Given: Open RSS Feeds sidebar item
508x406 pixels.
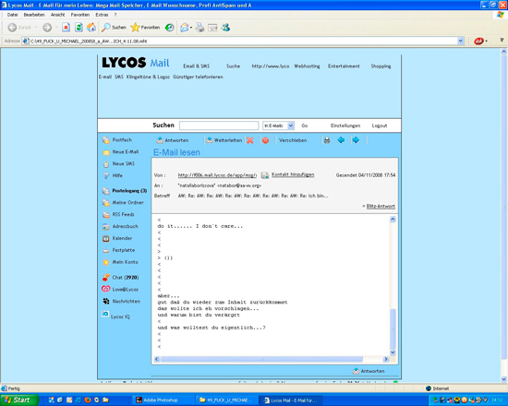Looking at the screenshot, I should (x=118, y=215).
